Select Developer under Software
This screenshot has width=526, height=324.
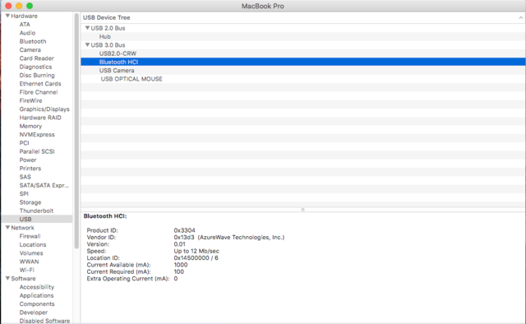tap(34, 312)
